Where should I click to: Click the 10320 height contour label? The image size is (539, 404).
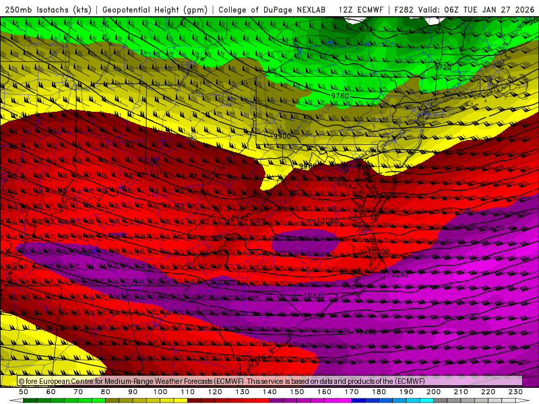coord(315,296)
